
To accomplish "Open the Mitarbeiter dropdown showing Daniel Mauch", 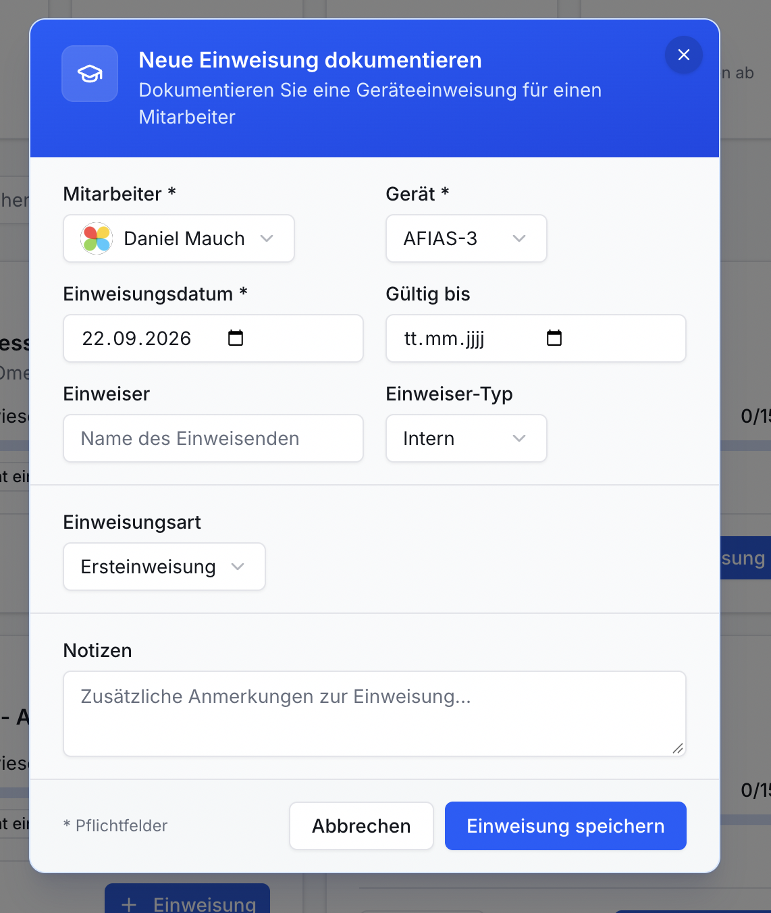I will tap(179, 238).
